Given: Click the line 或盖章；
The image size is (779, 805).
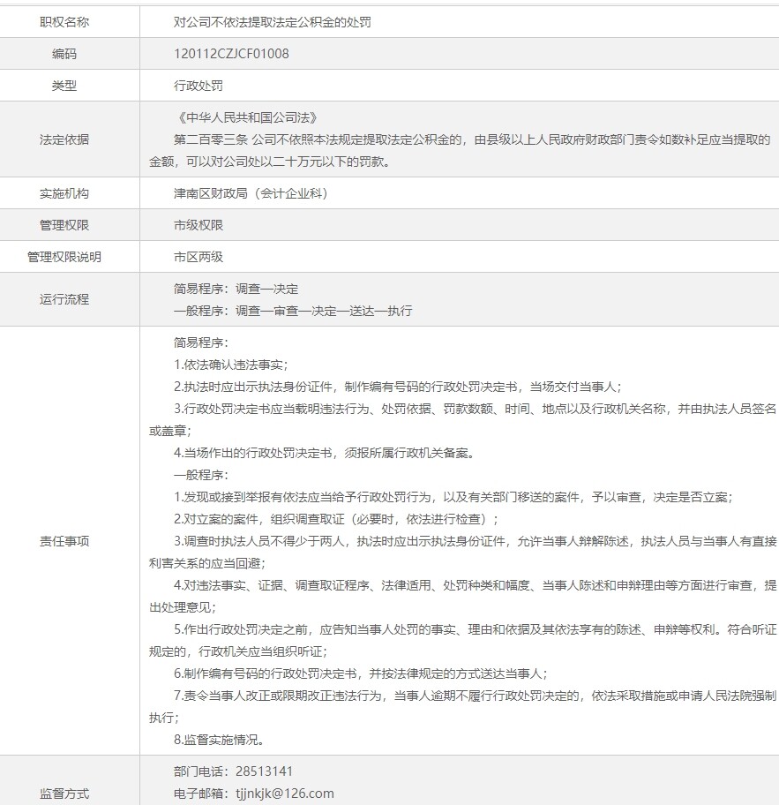Looking at the screenshot, I should 170,432.
